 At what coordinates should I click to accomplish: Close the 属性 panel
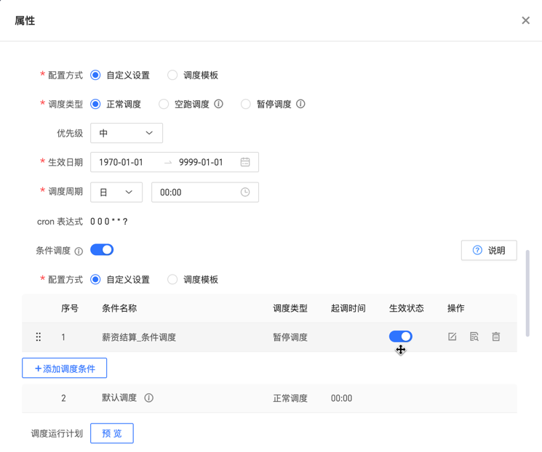coord(525,21)
